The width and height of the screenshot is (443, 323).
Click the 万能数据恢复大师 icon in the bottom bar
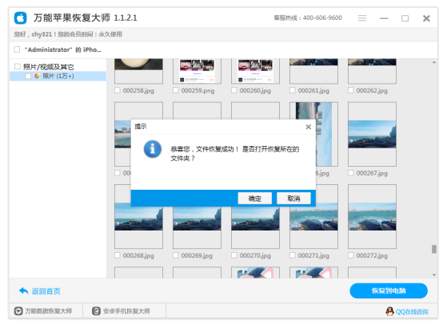(18, 311)
